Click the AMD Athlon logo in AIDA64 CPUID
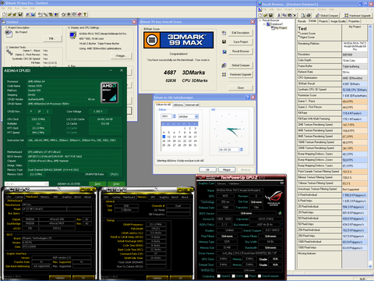Image resolution: width=374 pixels, height=281 pixels. [x=109, y=92]
